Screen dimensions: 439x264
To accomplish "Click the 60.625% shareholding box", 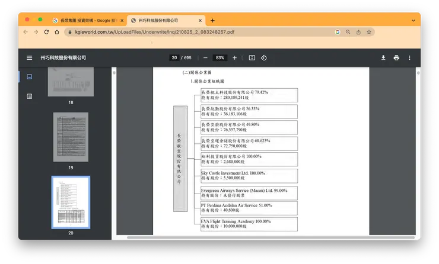I will (x=249, y=144).
